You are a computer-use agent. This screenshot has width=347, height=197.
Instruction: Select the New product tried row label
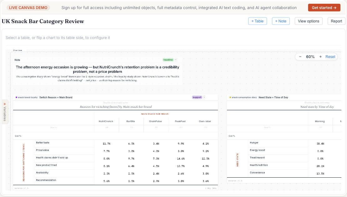[x=47, y=165]
